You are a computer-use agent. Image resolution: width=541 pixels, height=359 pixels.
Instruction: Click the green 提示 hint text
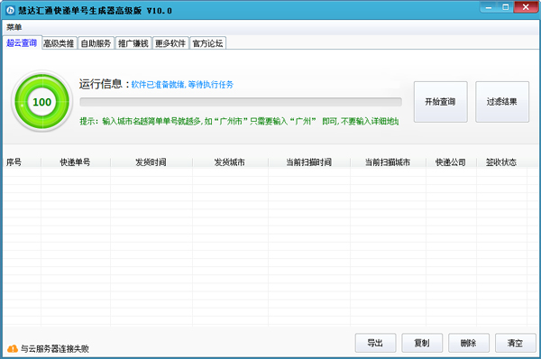pyautogui.click(x=239, y=121)
